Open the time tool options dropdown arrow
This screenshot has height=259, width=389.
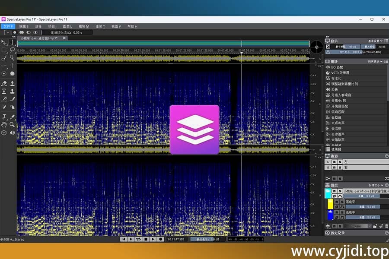[x=8, y=32]
